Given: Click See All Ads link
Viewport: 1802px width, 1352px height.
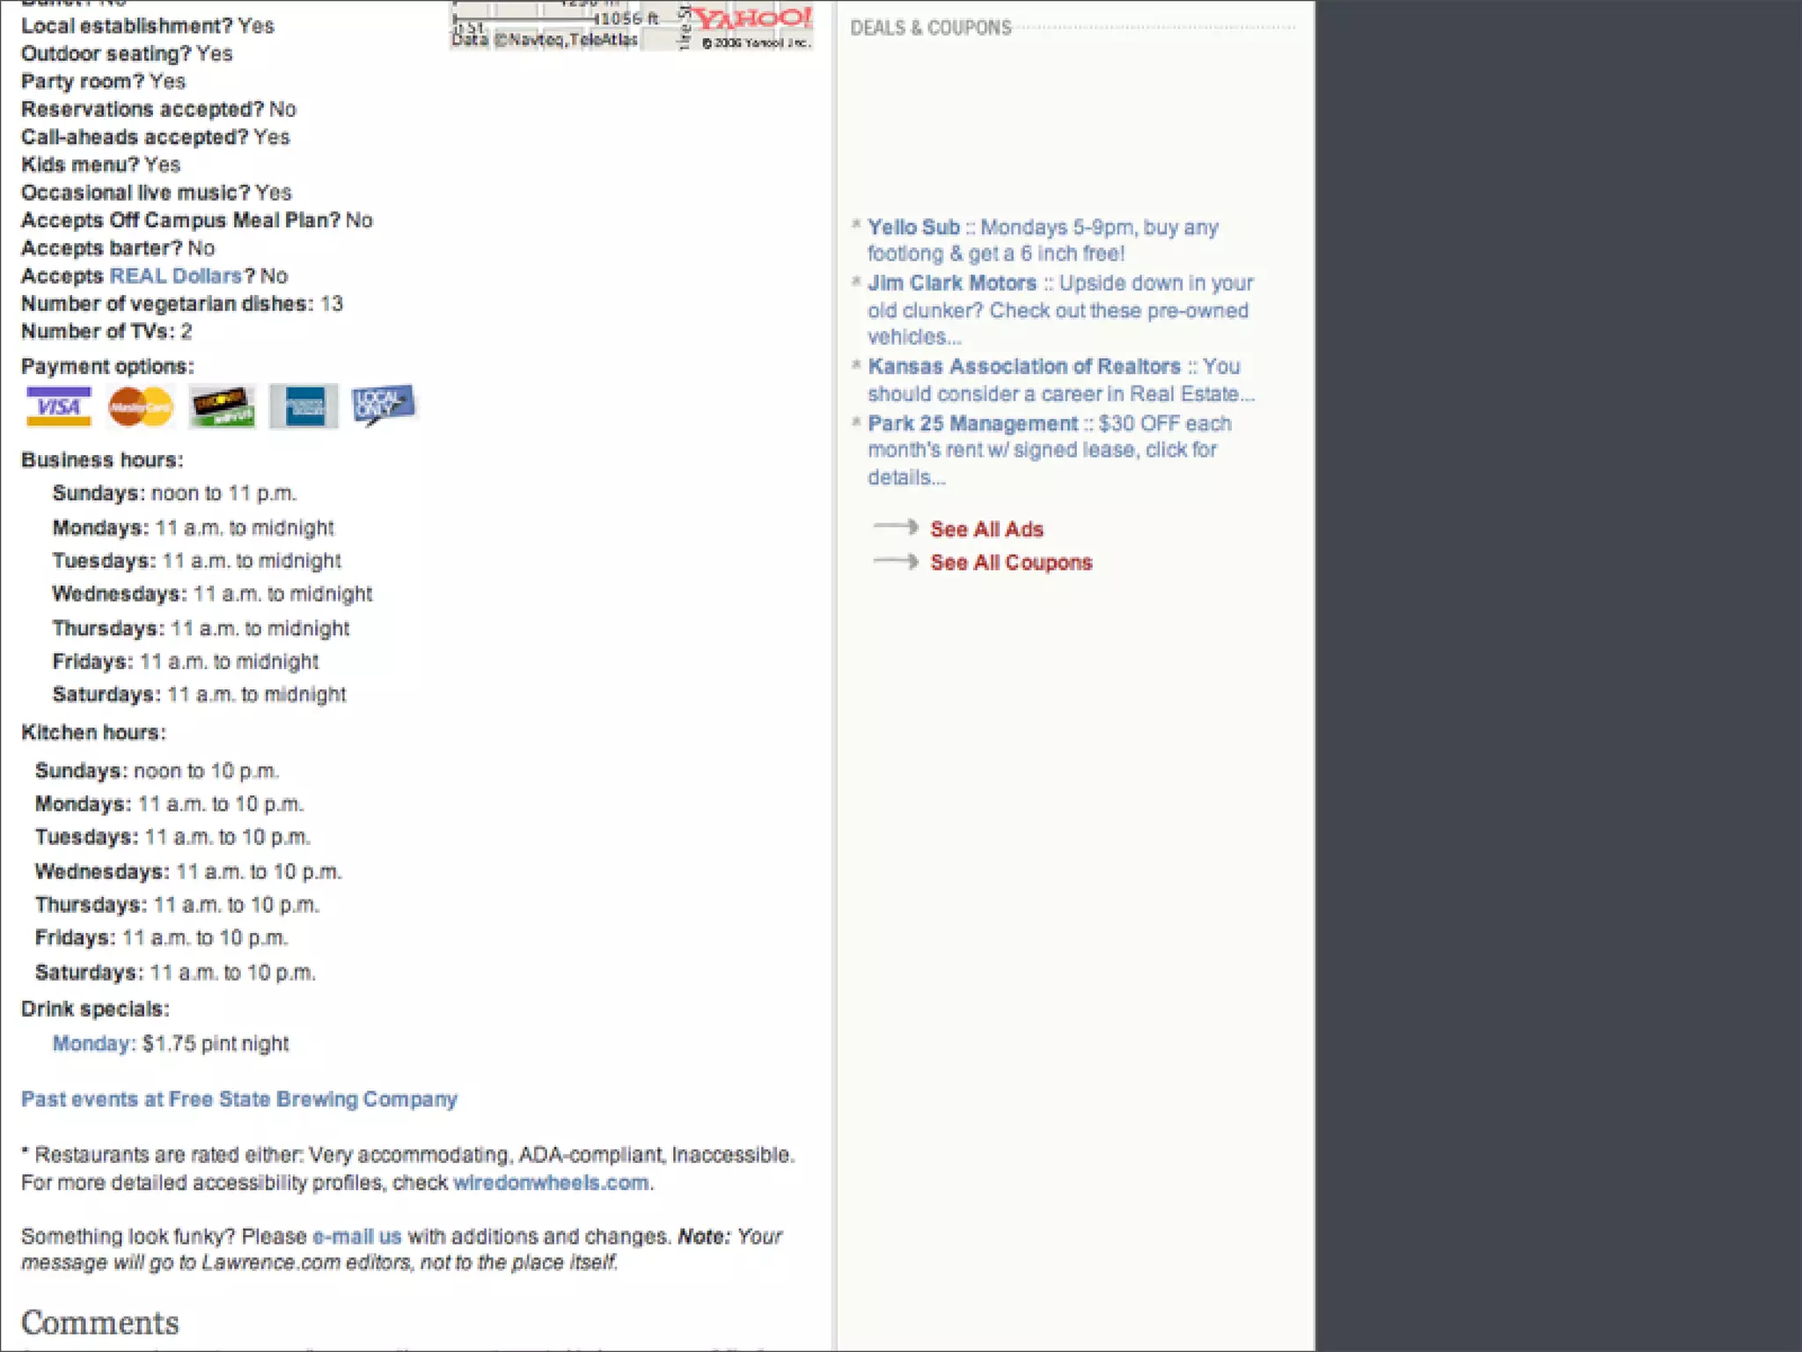Looking at the screenshot, I should pyautogui.click(x=986, y=530).
